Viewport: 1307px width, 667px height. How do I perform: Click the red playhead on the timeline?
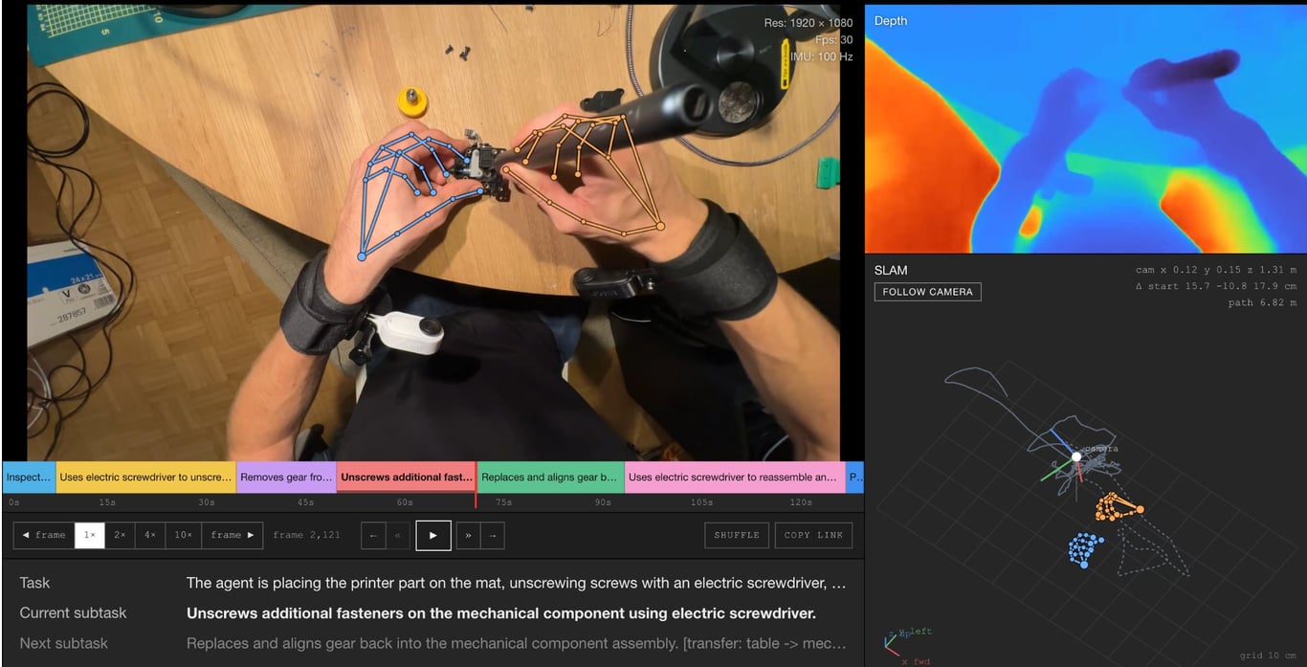click(x=476, y=484)
